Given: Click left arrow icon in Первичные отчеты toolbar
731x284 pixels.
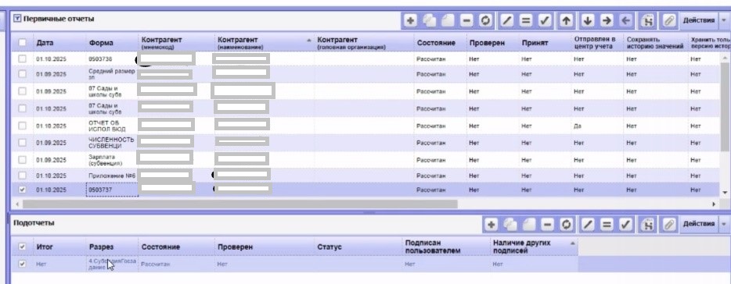Looking at the screenshot, I should click(x=625, y=20).
